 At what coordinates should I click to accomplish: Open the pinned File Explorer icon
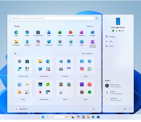[16, 43]
